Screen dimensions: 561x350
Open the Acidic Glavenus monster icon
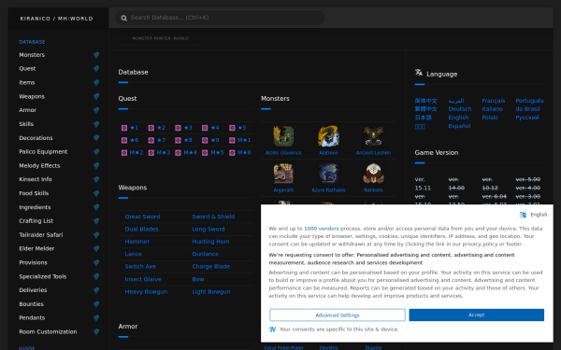[283, 136]
